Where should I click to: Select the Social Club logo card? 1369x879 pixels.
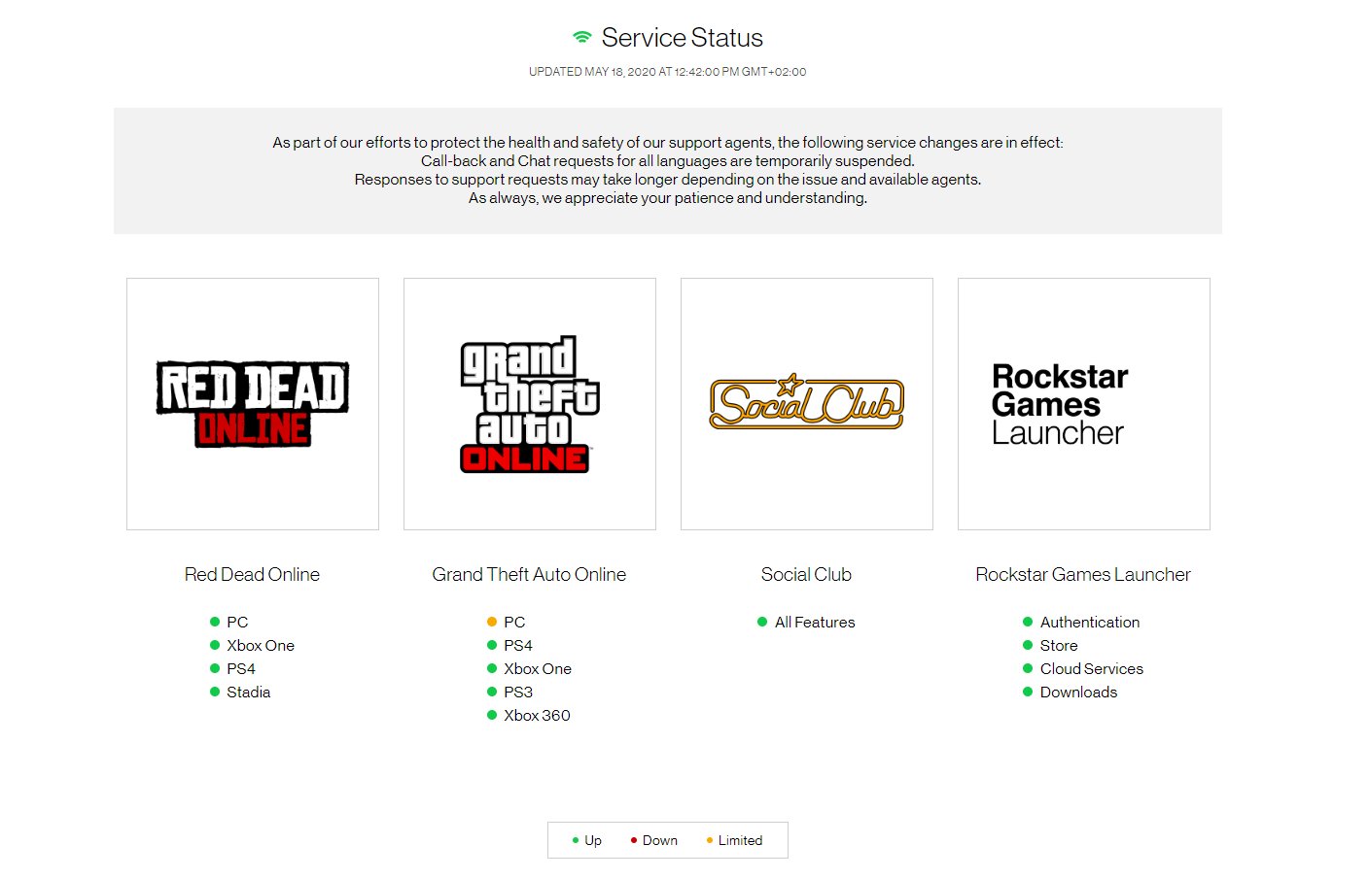[x=807, y=404]
